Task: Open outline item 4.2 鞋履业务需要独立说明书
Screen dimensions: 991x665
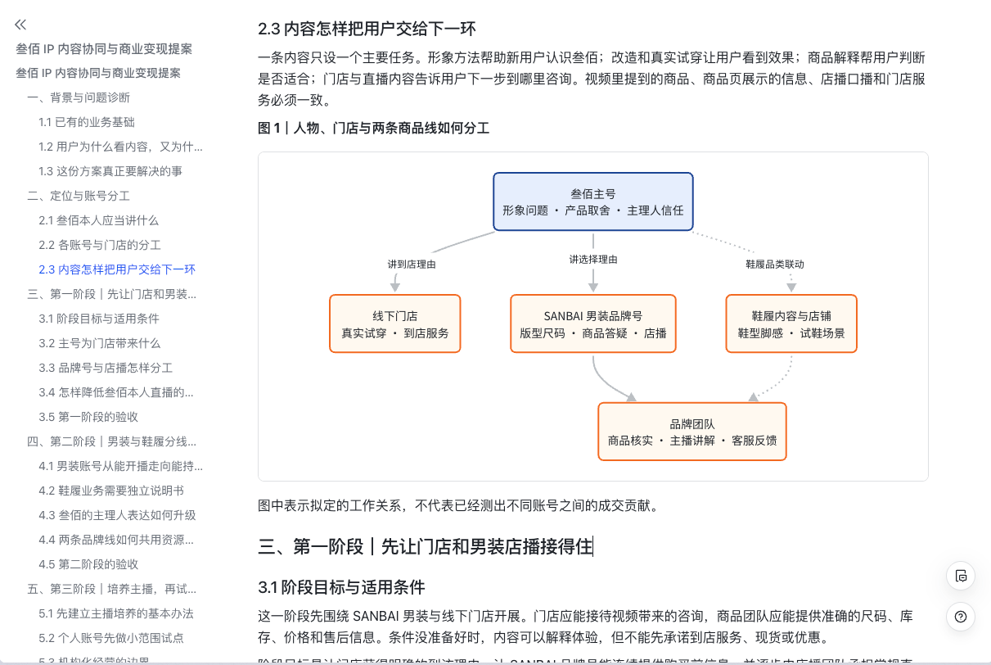Action: point(111,491)
